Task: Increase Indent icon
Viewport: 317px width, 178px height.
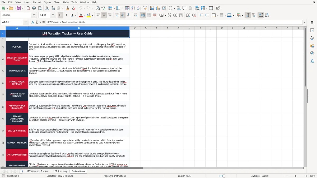Action: point(201,15)
